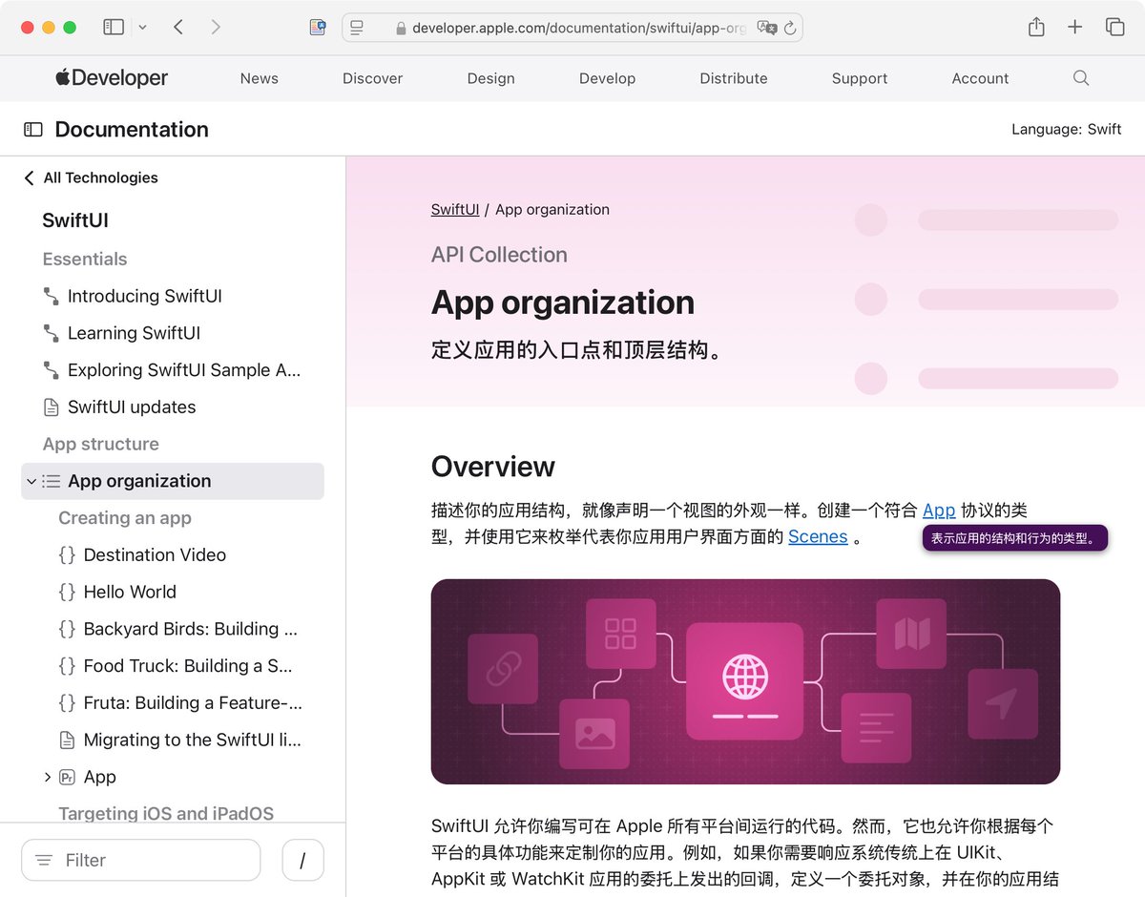Expand the App protocol chevron
Image resolution: width=1145 pixels, height=897 pixels.
point(48,777)
